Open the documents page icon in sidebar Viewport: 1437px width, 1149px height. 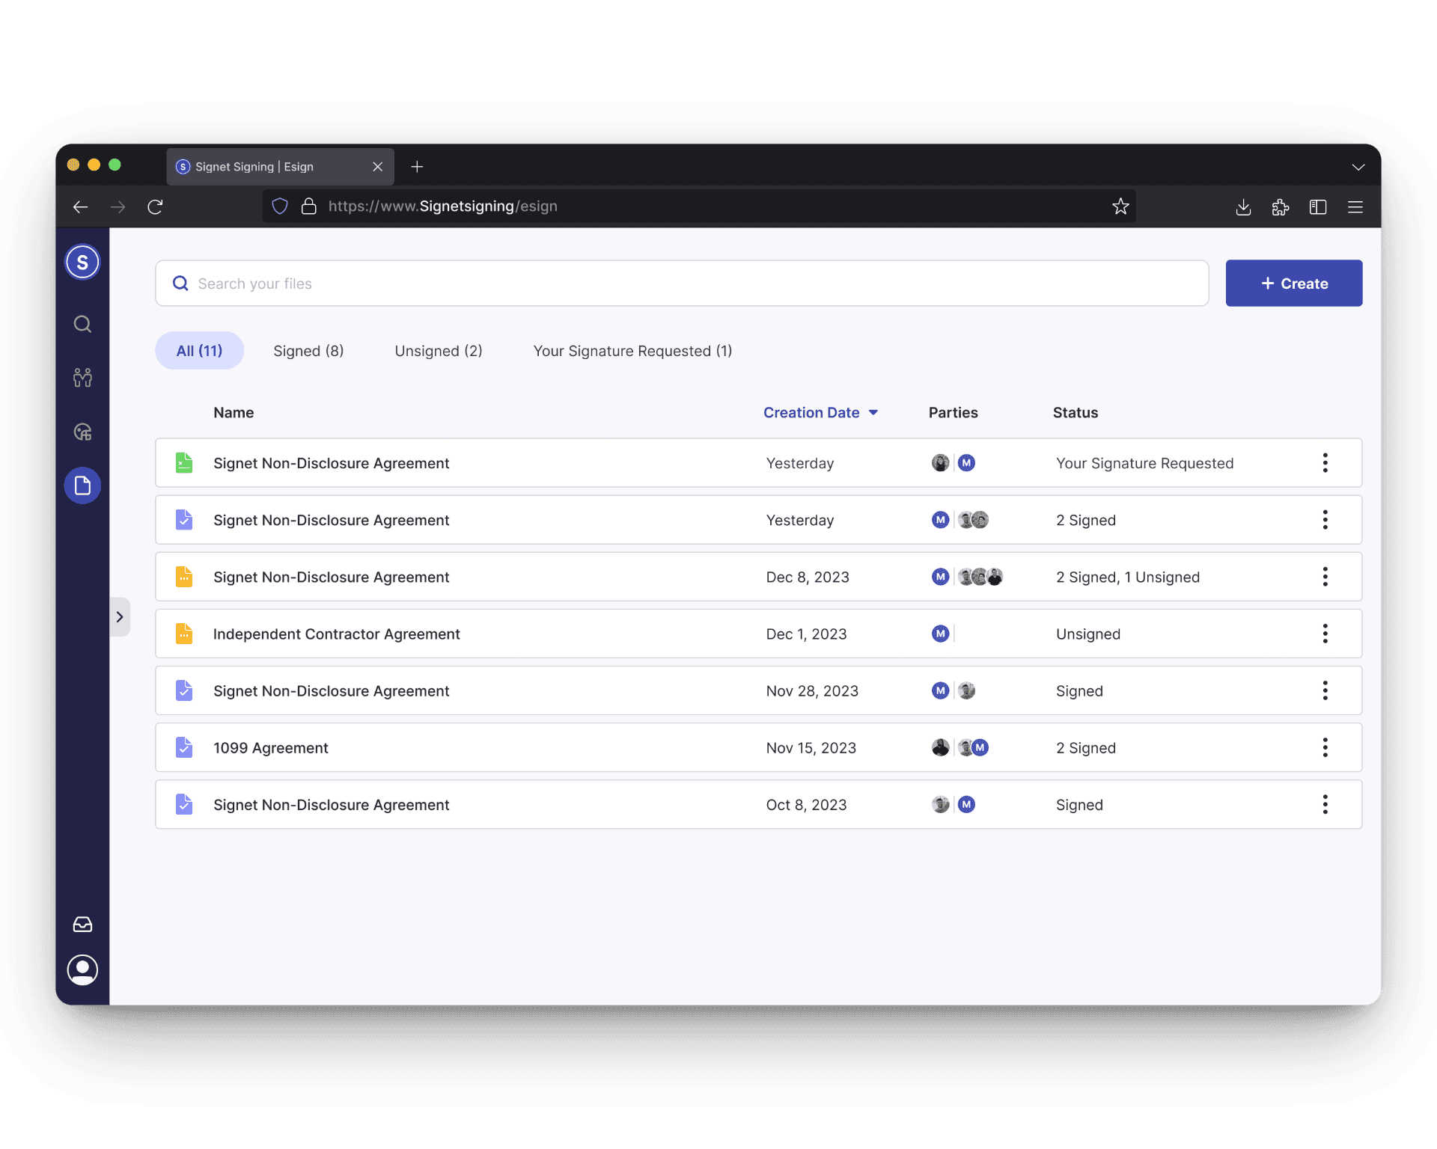click(82, 485)
